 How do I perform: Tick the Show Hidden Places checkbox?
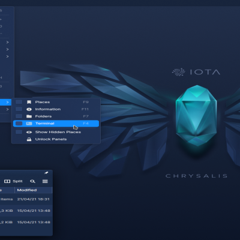click(x=19, y=132)
